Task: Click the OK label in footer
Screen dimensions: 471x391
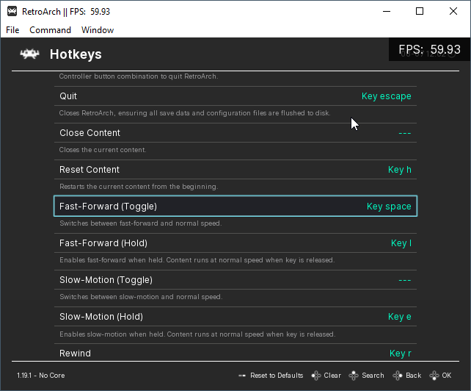Action: pos(446,376)
